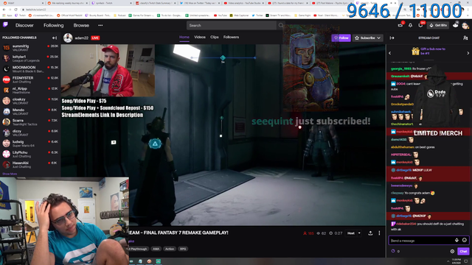Click adam22 channel avatar
Image resolution: width=472 pixels, height=265 pixels.
68,38
